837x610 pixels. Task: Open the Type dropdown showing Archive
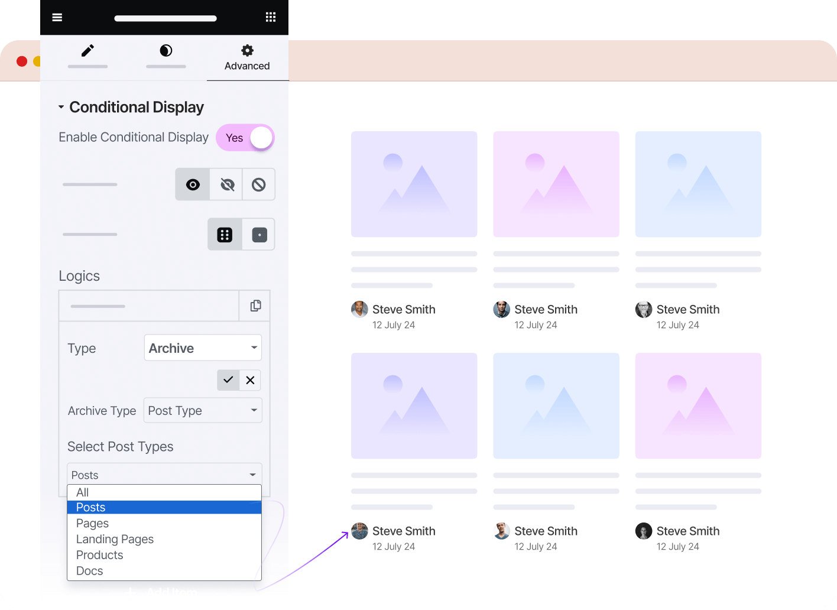pyautogui.click(x=202, y=348)
